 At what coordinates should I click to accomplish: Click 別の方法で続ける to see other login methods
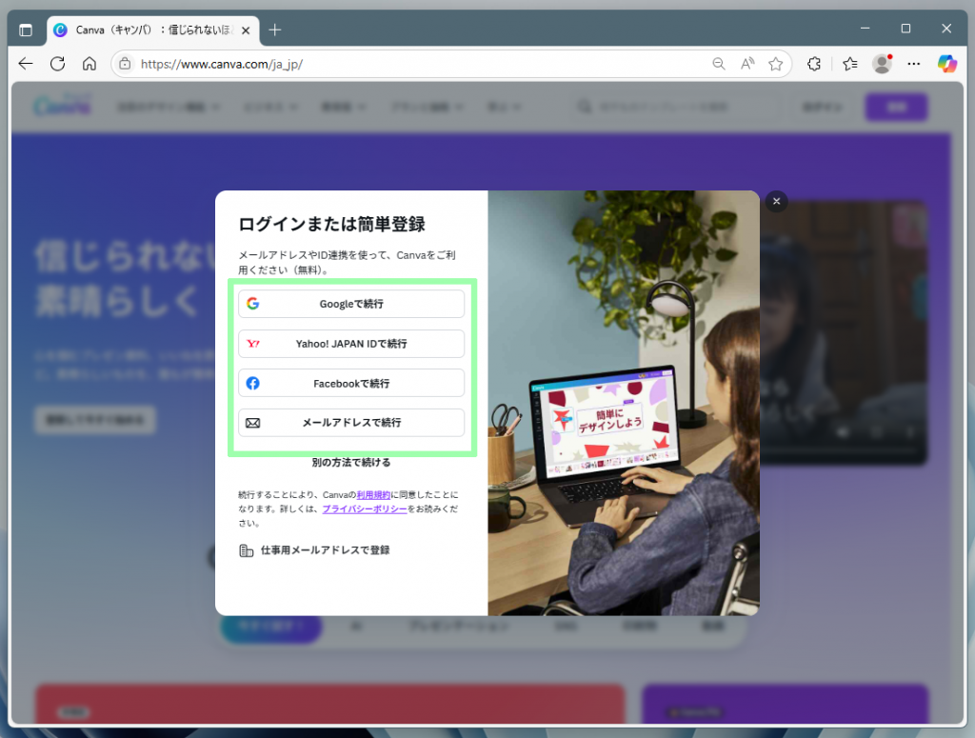[349, 461]
